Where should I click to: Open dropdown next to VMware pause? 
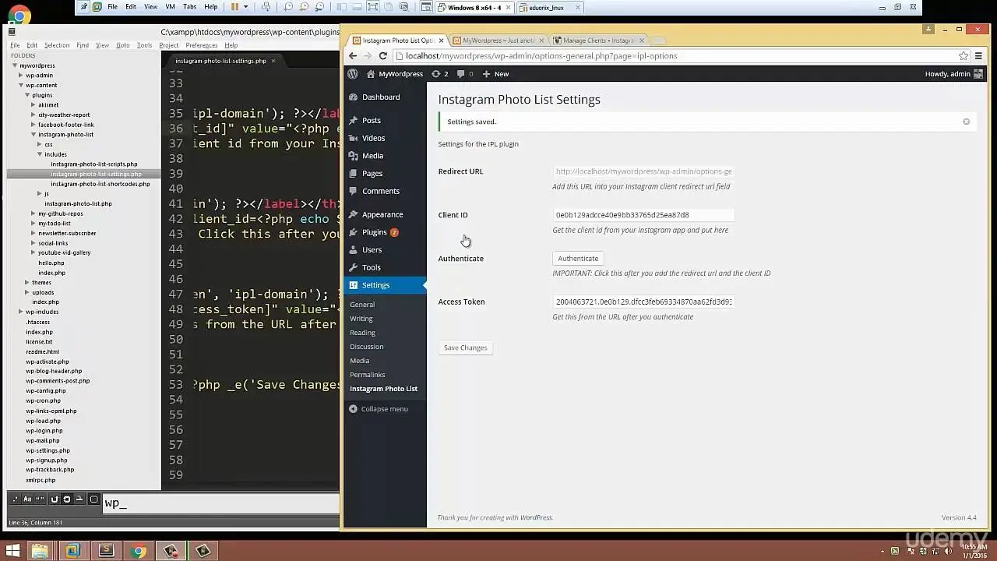(x=246, y=7)
